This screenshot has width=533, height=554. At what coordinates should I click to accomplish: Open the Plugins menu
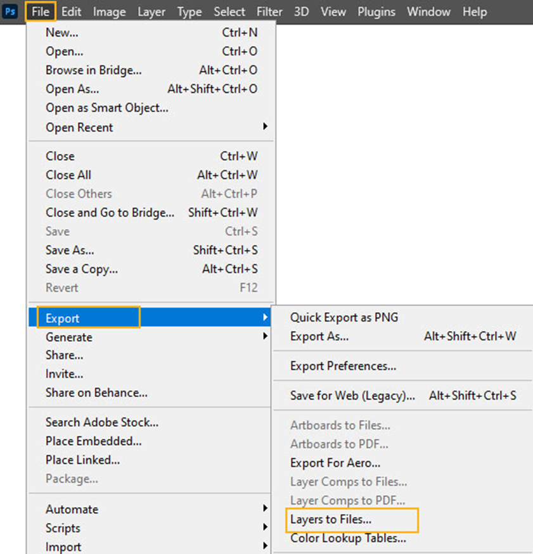(x=376, y=11)
